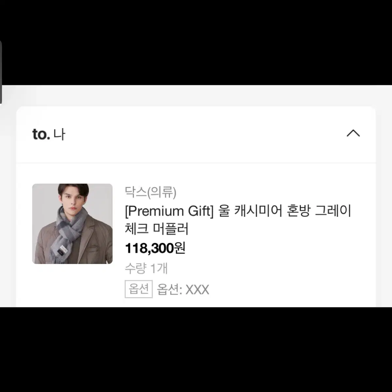Open the 닥스(의류) brand link
Image resolution: width=392 pixels, height=392 pixels.
[x=151, y=192]
